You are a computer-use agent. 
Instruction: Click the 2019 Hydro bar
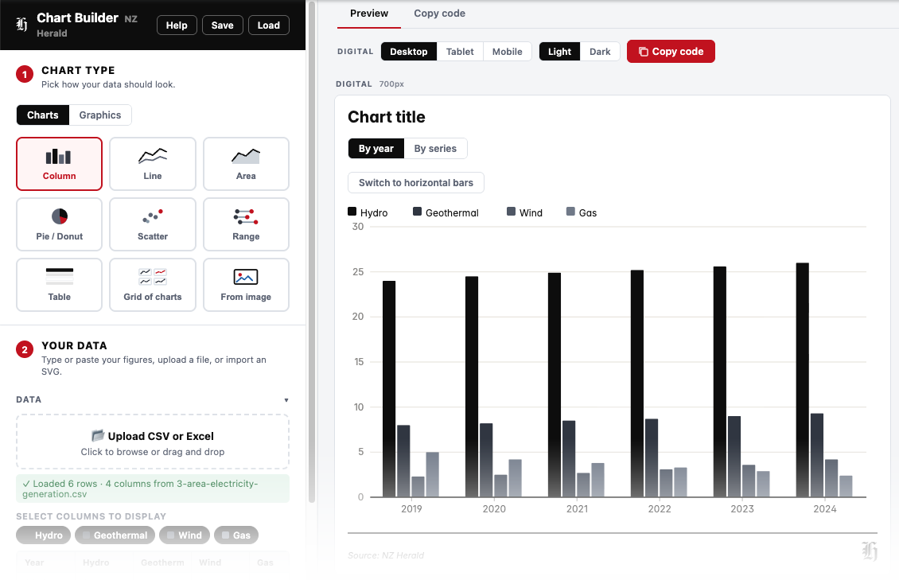tap(389, 388)
